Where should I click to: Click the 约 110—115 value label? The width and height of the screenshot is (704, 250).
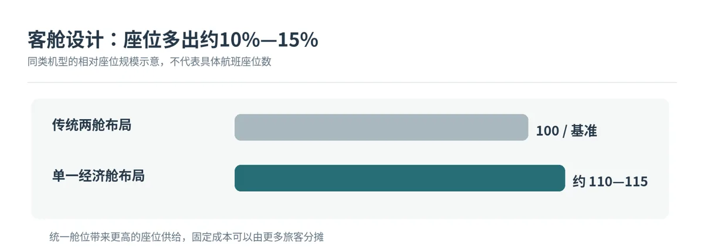pos(610,182)
